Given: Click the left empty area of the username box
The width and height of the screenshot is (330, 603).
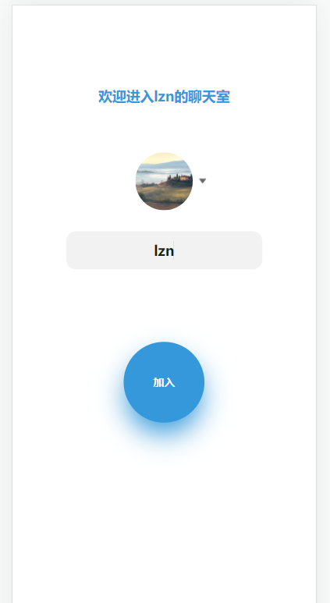Looking at the screenshot, I should (x=110, y=250).
